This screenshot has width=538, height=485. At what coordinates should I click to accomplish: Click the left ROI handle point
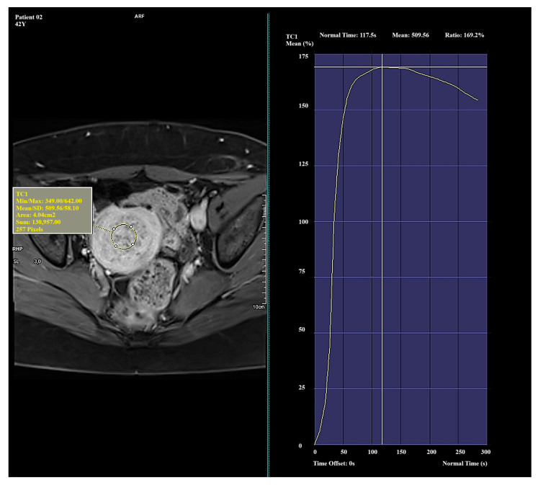coord(114,228)
